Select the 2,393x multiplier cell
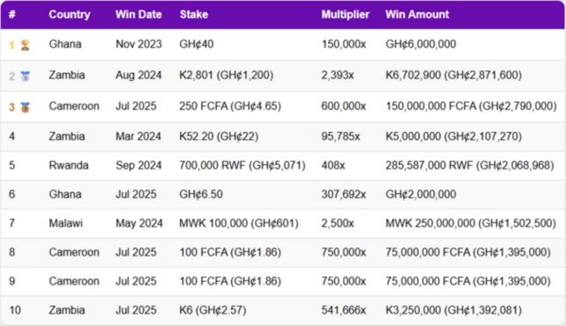This screenshot has width=566, height=326. click(337, 75)
